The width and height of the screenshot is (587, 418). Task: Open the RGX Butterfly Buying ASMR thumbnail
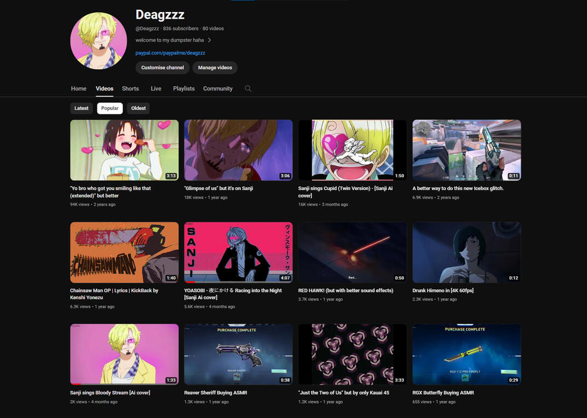tap(467, 354)
